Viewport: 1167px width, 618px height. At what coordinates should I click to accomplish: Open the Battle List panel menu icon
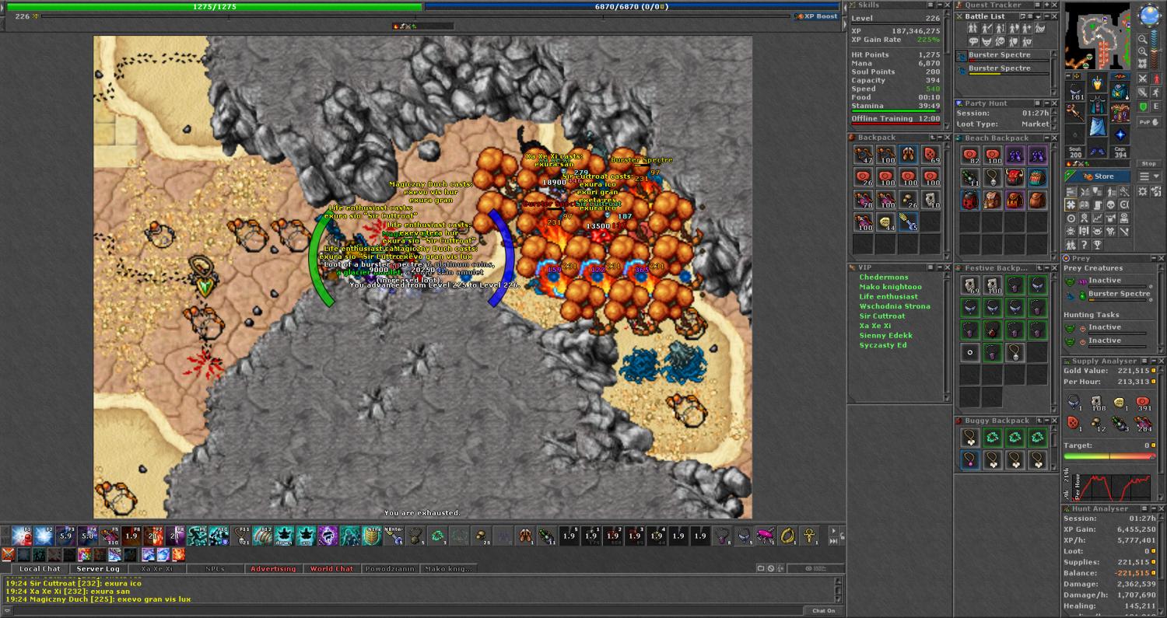[1030, 16]
